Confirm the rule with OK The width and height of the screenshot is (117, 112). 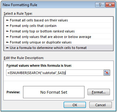tap(75, 105)
